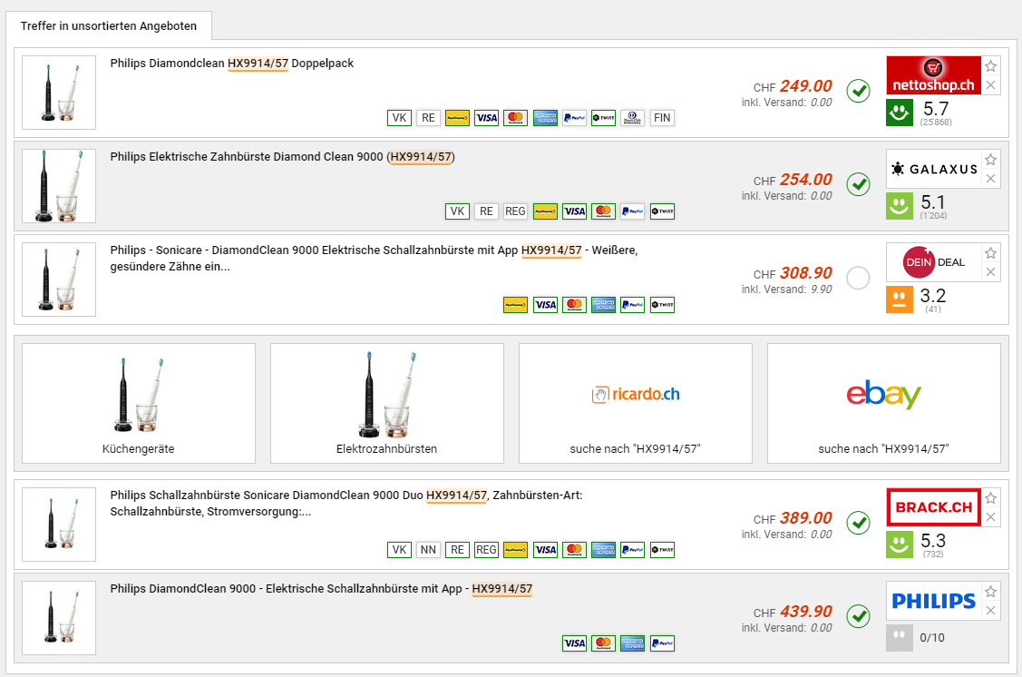Open the 'Treffer in unsortierten Angeboten' tab
The height and width of the screenshot is (677, 1022).
pos(109,25)
